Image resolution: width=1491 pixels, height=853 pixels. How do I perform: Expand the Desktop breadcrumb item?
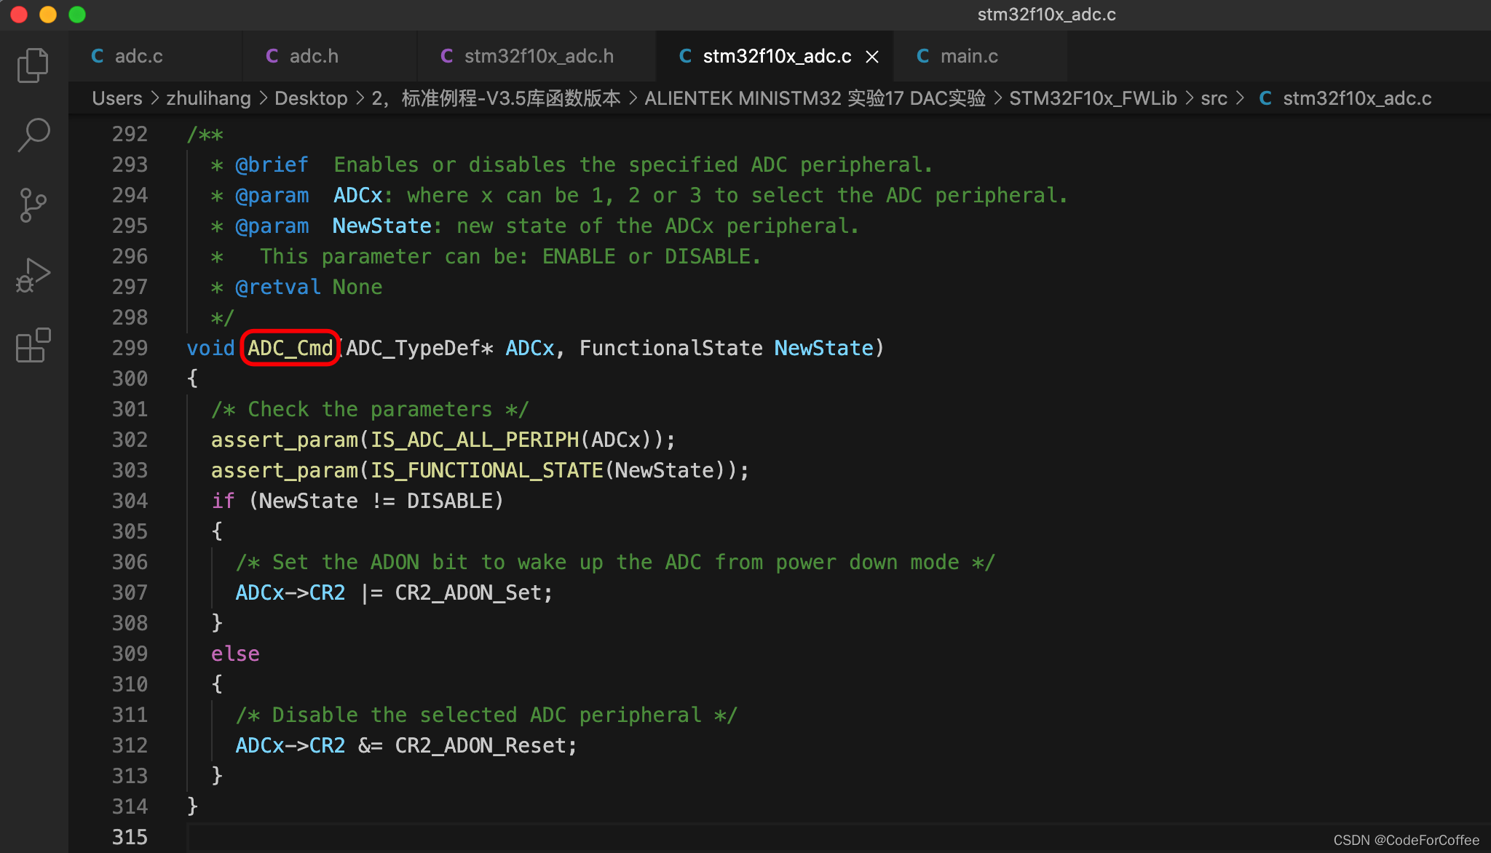(311, 98)
